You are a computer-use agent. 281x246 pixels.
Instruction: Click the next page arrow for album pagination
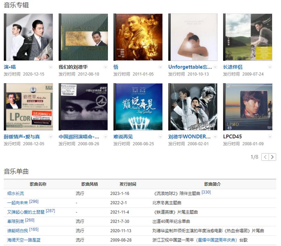(272, 157)
